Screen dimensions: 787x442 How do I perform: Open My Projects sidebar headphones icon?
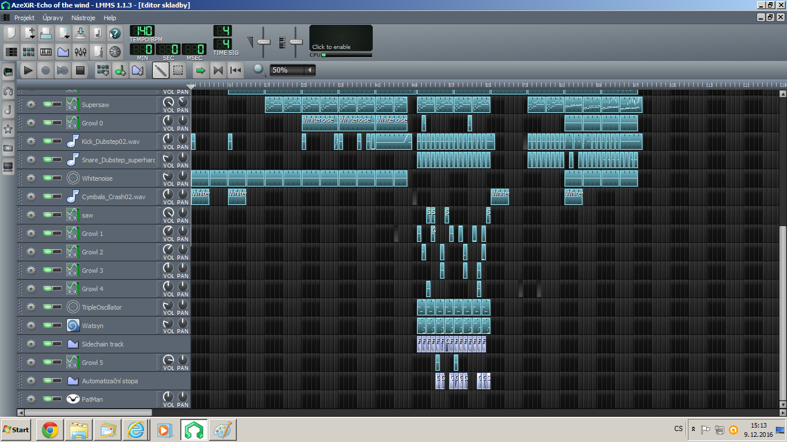[8, 91]
